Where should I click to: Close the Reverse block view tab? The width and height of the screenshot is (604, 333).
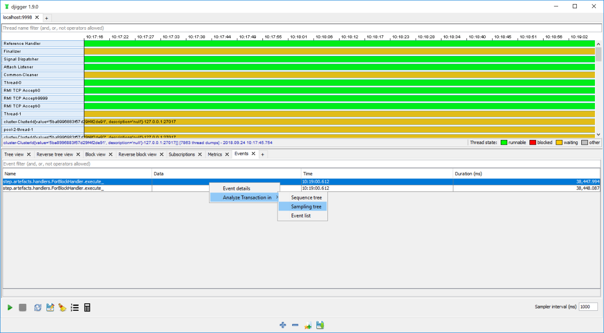coord(162,155)
